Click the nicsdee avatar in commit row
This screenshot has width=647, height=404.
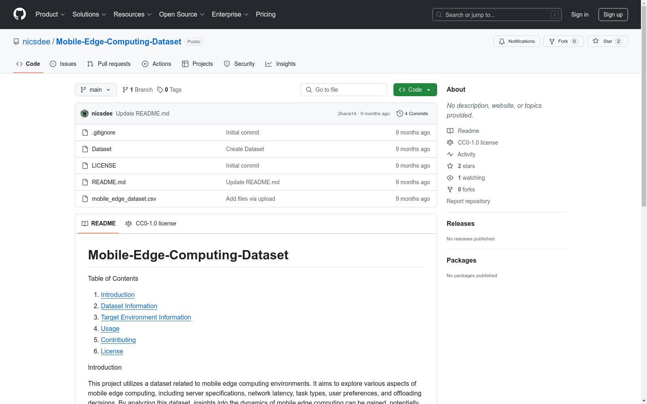(85, 114)
